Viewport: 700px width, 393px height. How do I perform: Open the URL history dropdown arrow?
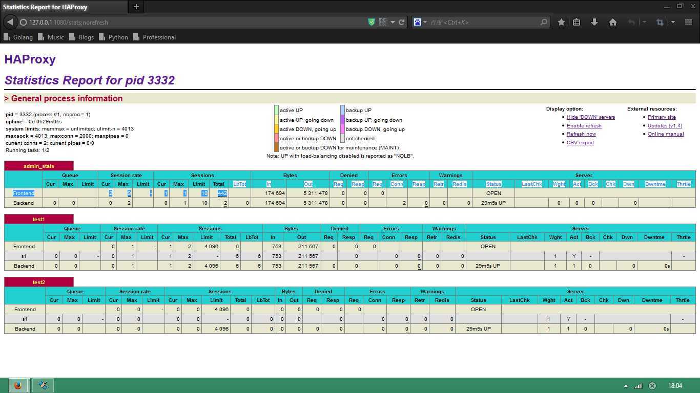click(393, 22)
